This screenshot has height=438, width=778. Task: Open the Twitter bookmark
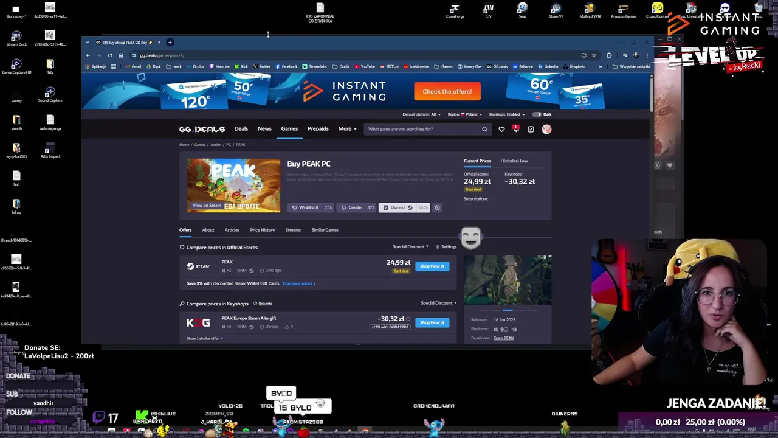coord(261,66)
